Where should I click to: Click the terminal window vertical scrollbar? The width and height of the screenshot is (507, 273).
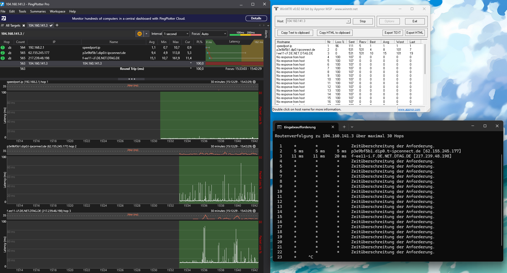[x=501, y=201]
